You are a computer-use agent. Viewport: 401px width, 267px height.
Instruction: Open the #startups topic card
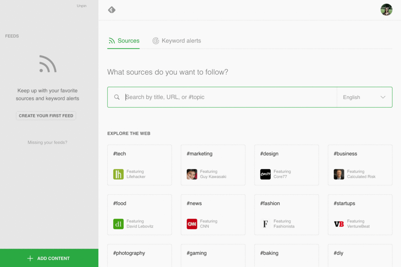(x=360, y=215)
